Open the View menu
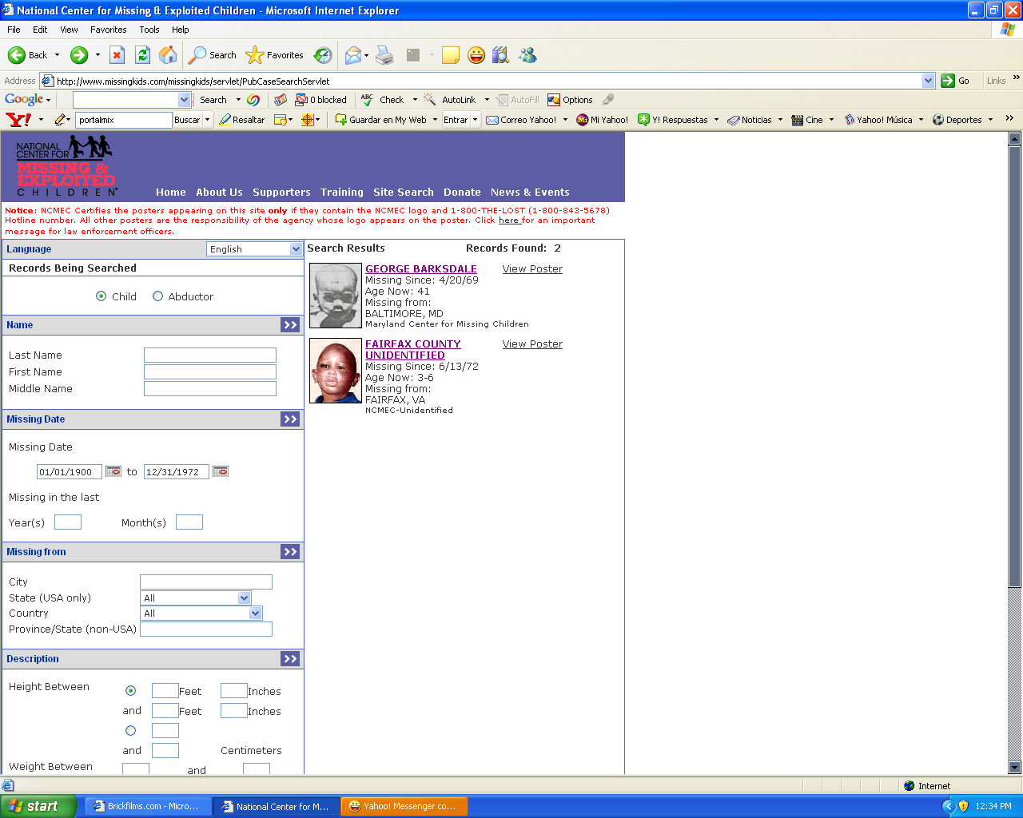This screenshot has height=818, width=1023. 69,30
